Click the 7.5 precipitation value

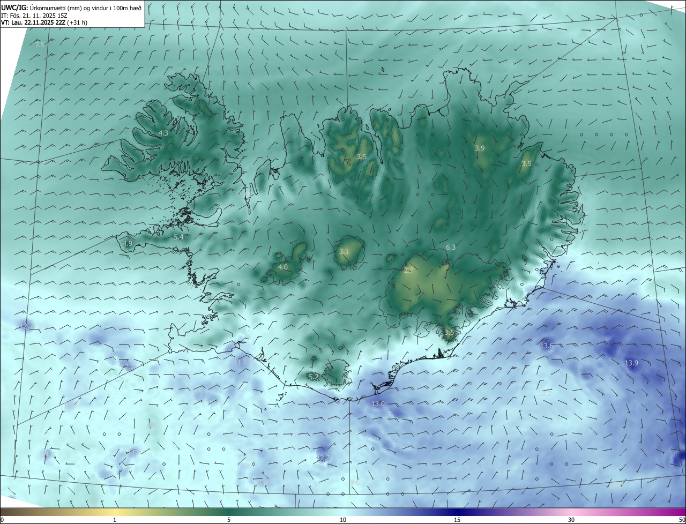pyautogui.click(x=40, y=44)
